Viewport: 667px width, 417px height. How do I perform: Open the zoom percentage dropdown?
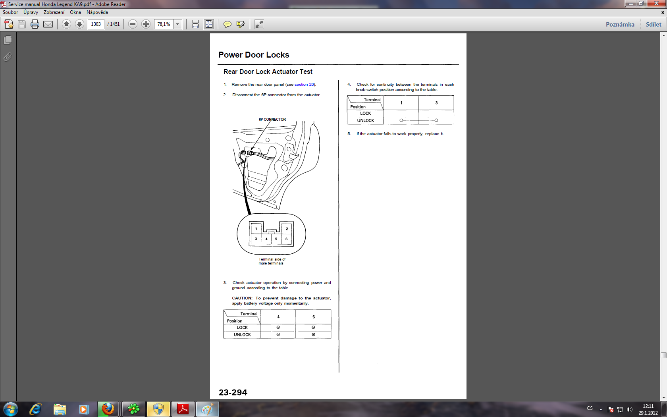pos(178,24)
